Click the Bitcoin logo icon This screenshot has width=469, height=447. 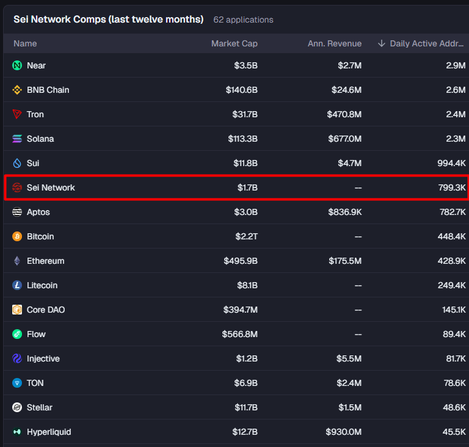point(17,236)
